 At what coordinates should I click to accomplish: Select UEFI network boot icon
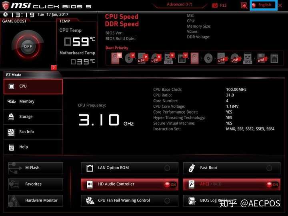coord(182,58)
